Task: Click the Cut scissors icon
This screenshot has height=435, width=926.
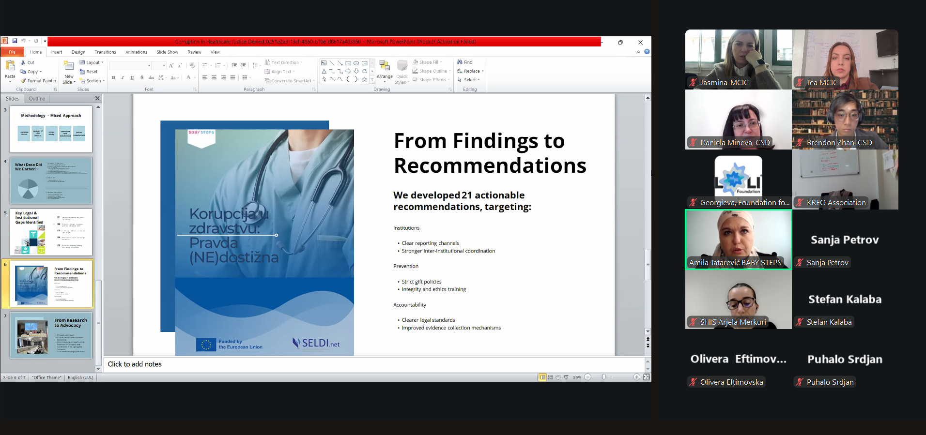Action: click(23, 62)
